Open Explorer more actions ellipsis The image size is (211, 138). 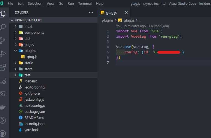91,12
